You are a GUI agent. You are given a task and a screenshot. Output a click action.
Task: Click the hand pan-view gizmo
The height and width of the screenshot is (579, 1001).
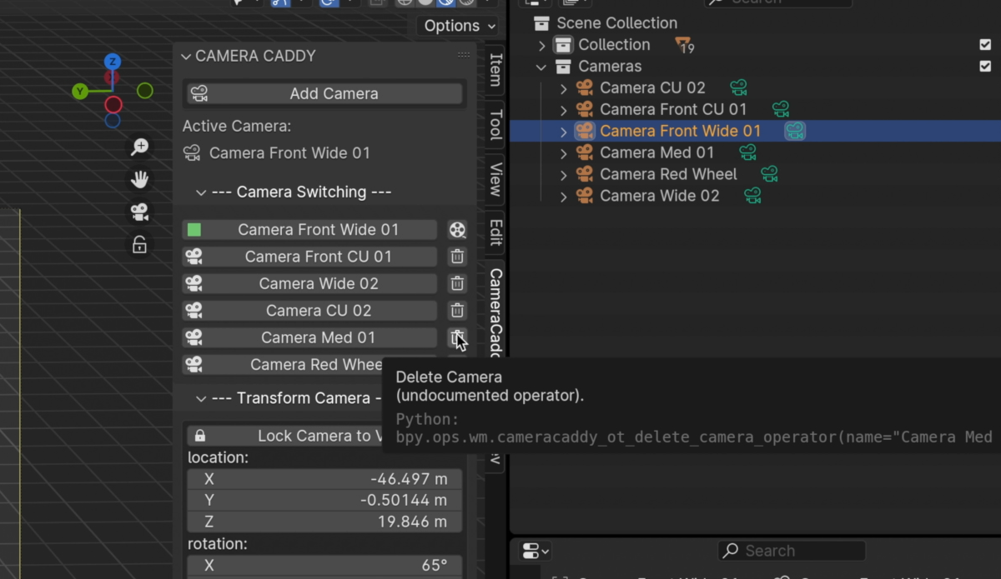139,179
